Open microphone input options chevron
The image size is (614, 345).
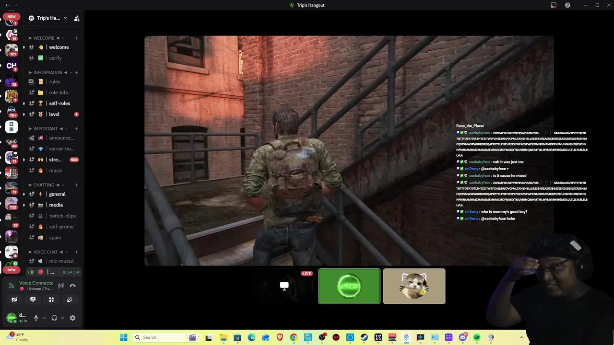pos(44,318)
